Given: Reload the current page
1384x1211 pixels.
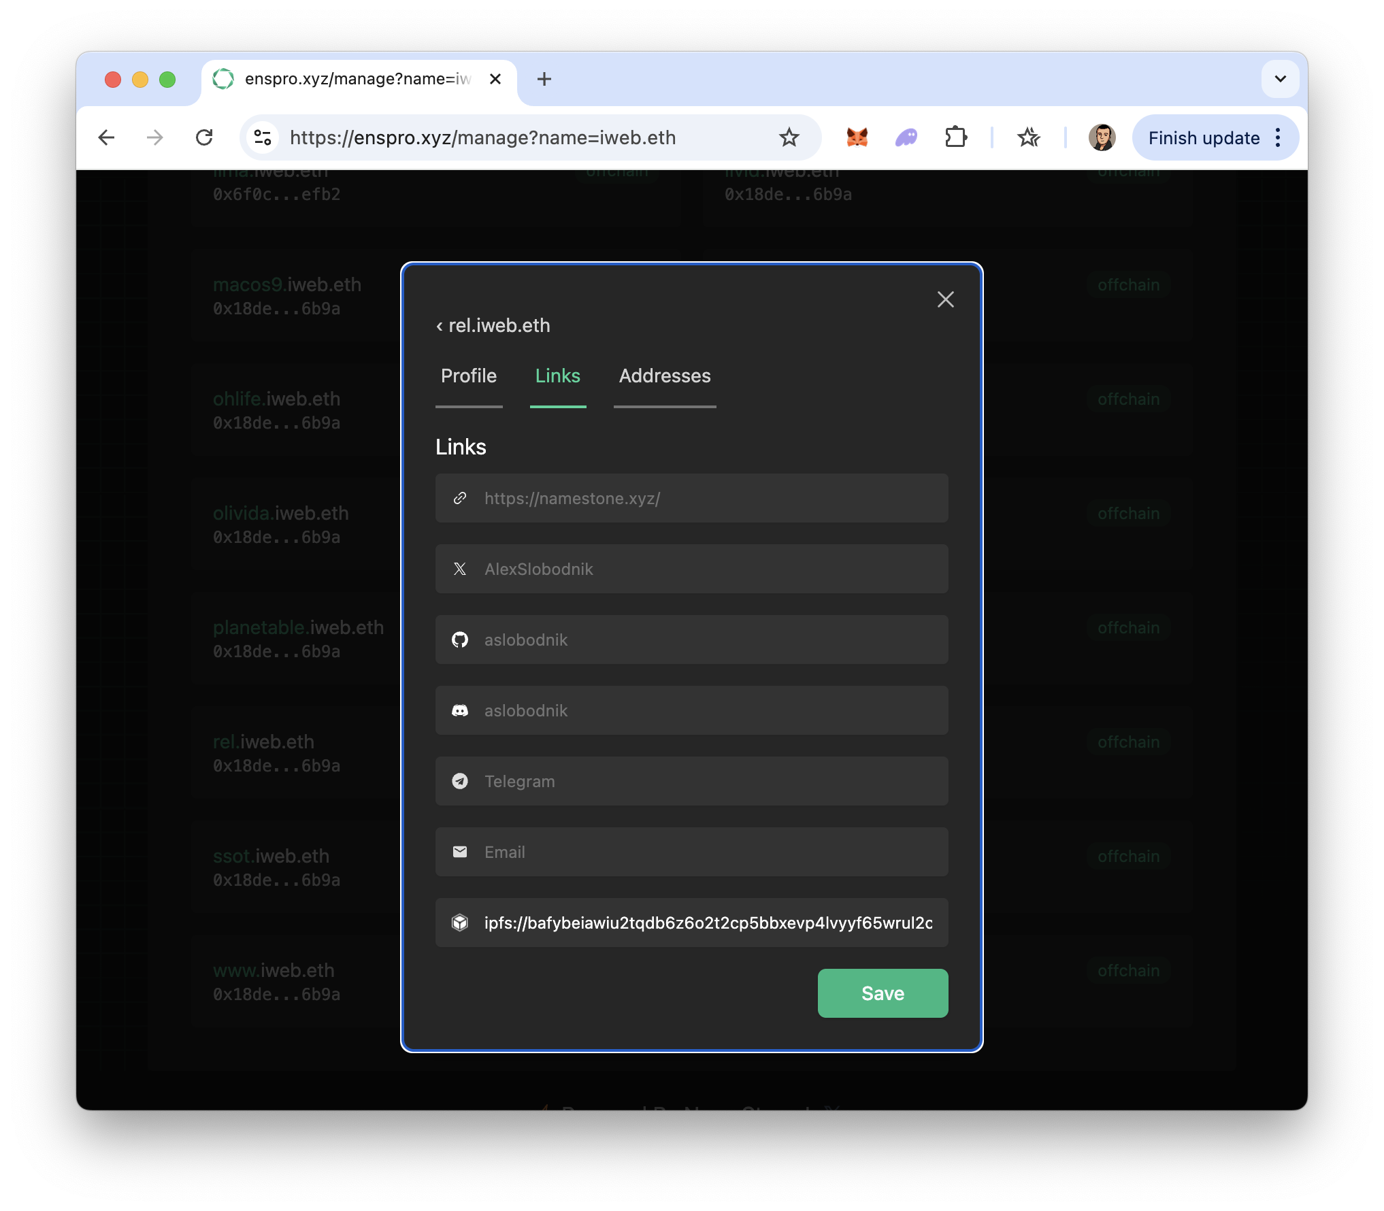Looking at the screenshot, I should (x=204, y=137).
